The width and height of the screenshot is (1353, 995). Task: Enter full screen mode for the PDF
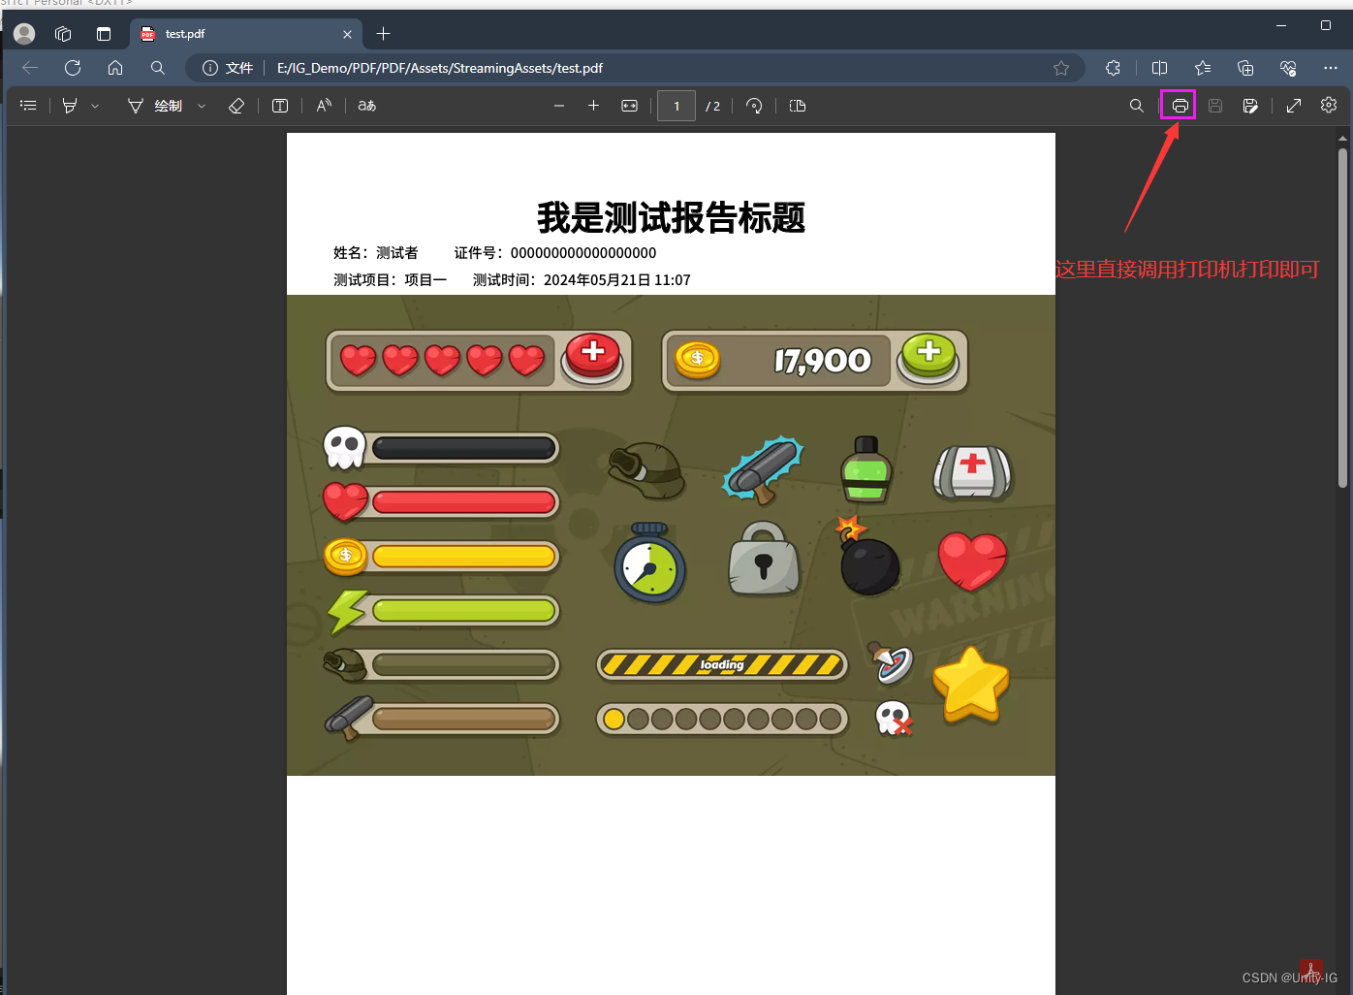coord(1294,106)
